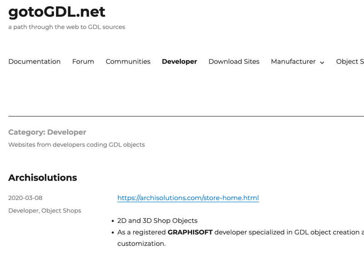Expand the Manufacturer submenu chevron

[322, 62]
